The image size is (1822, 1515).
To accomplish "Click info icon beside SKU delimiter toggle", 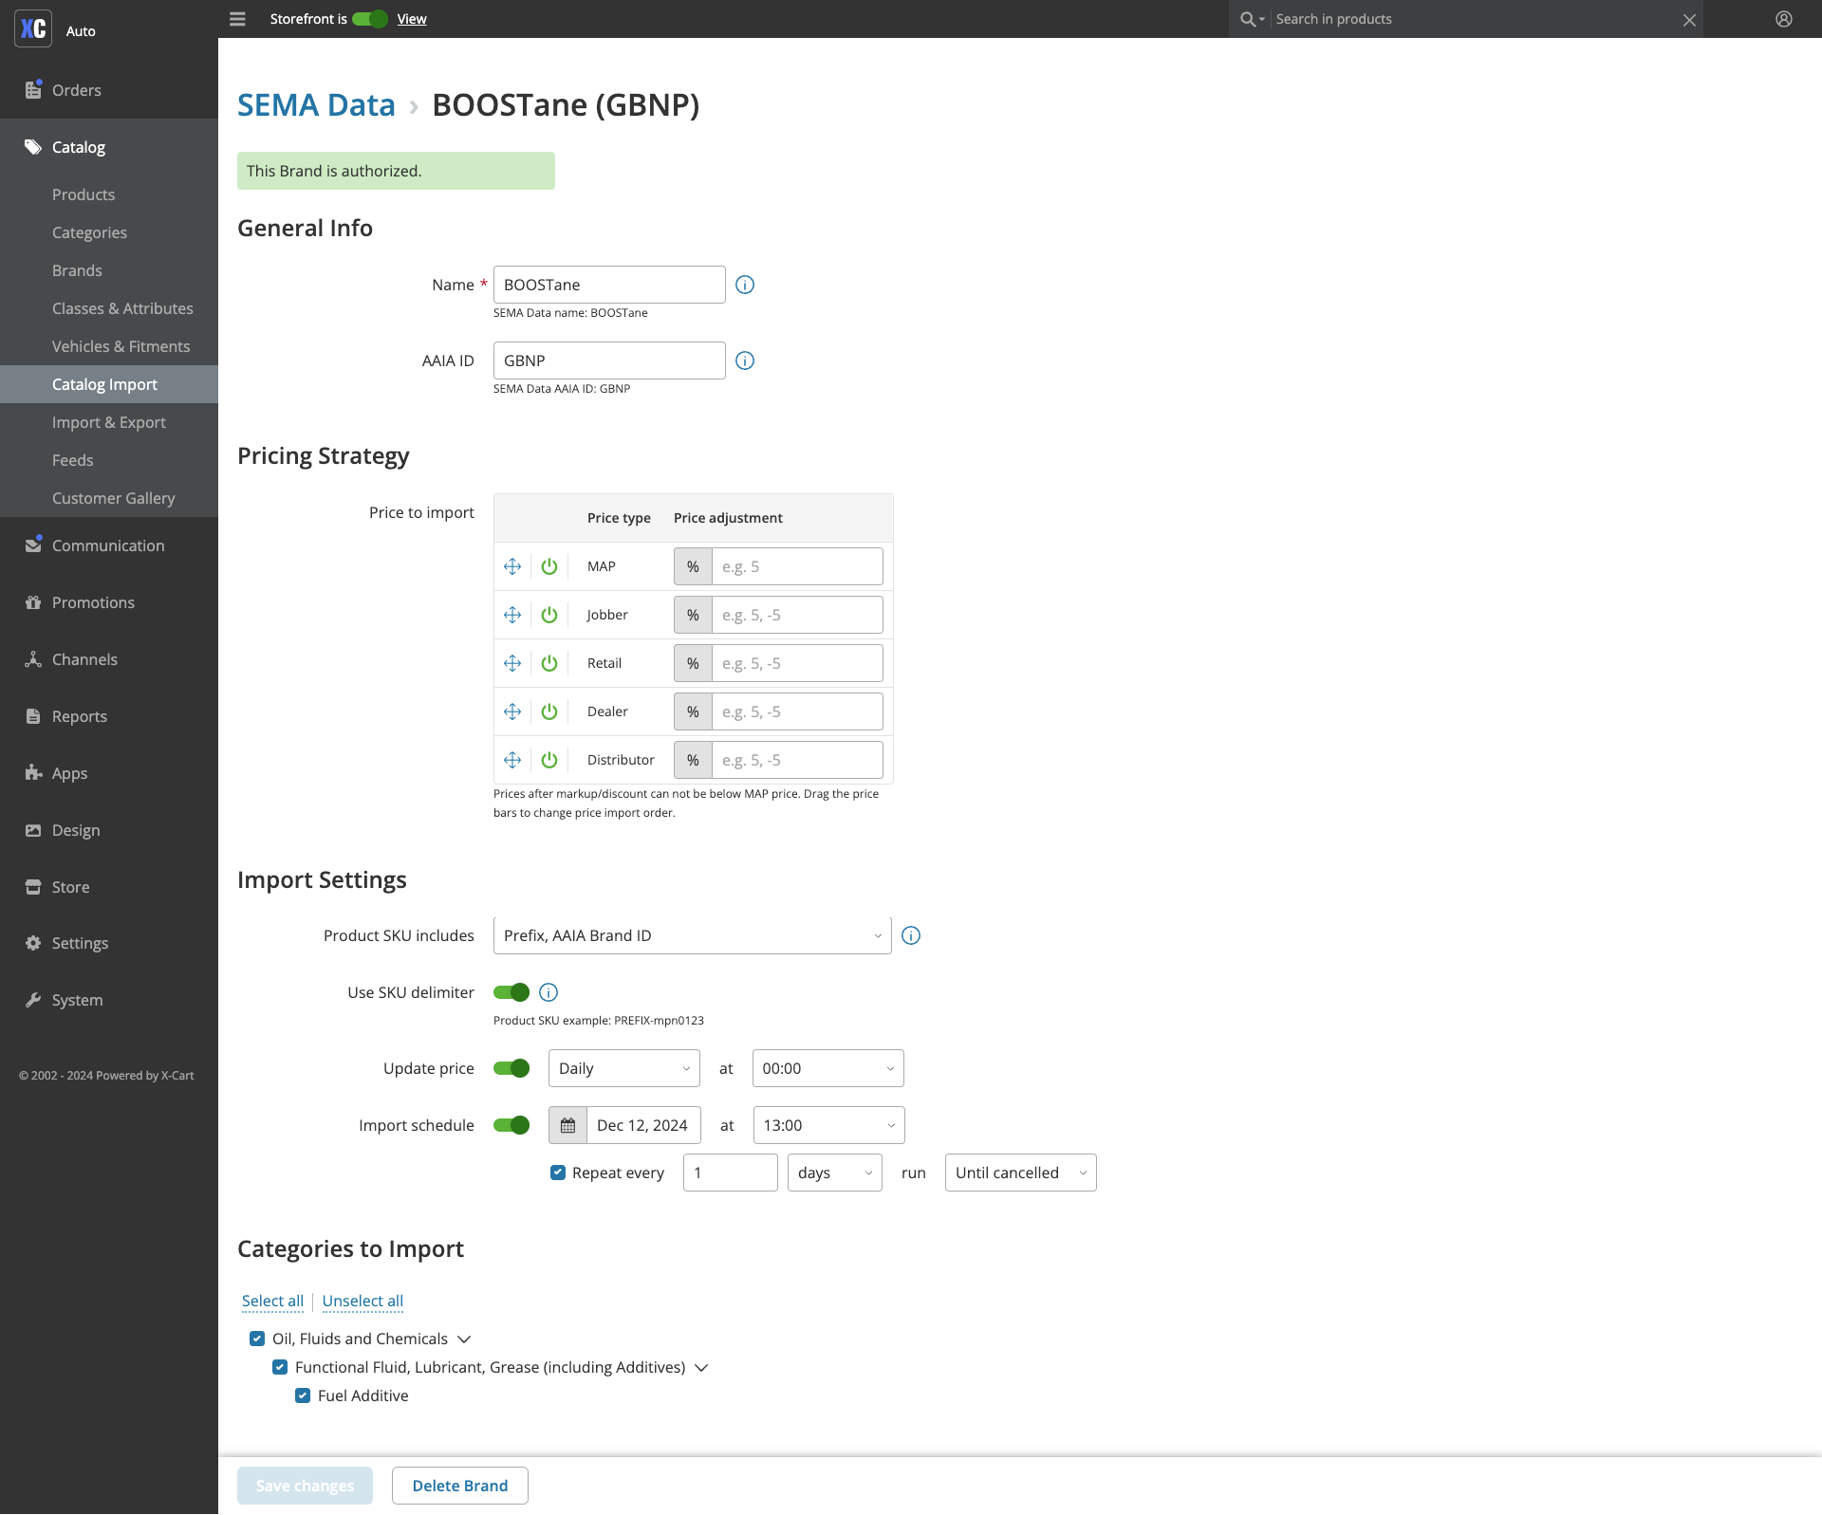I will point(548,992).
